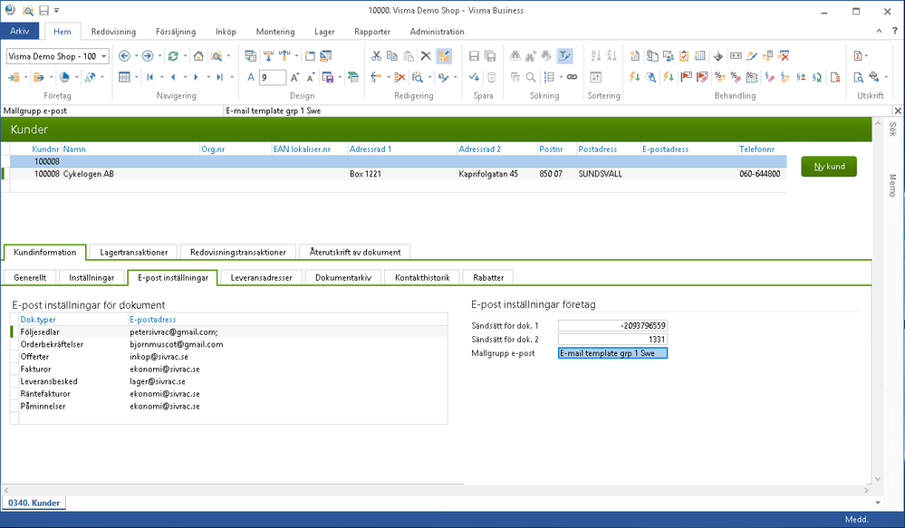Open the Arkiv menu
Viewport: 905px width, 528px height.
click(x=19, y=31)
